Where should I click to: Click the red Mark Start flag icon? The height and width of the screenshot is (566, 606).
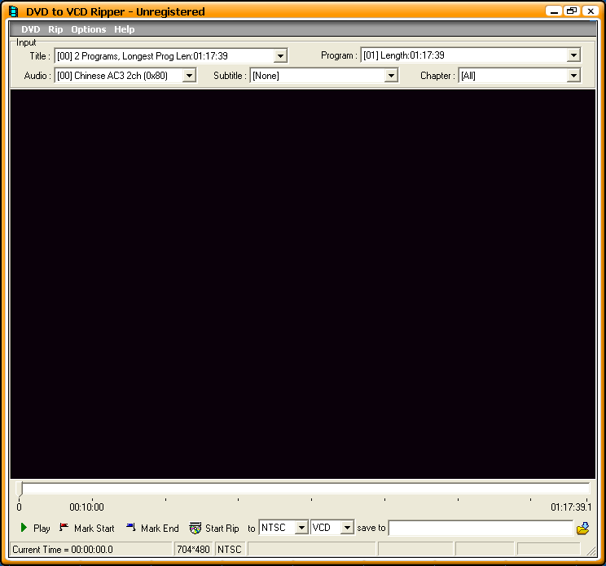pyautogui.click(x=64, y=527)
